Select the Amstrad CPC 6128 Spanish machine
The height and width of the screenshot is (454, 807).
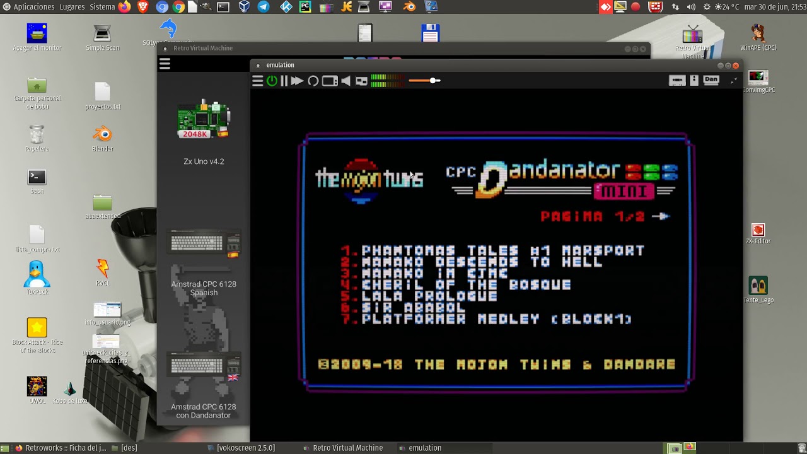click(x=204, y=264)
